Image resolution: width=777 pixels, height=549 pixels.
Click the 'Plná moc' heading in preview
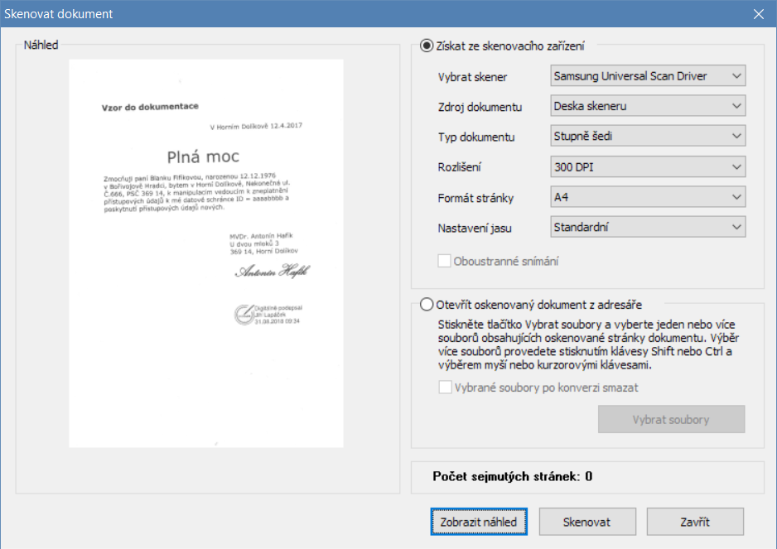click(x=202, y=157)
